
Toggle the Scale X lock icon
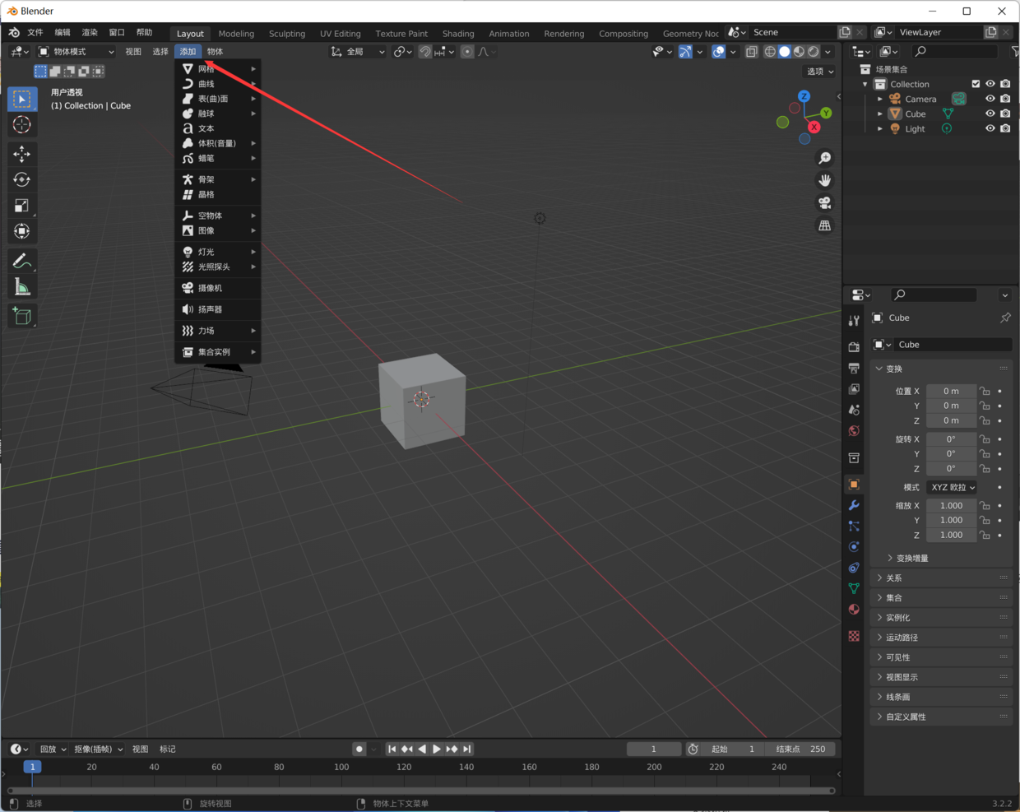click(x=985, y=505)
